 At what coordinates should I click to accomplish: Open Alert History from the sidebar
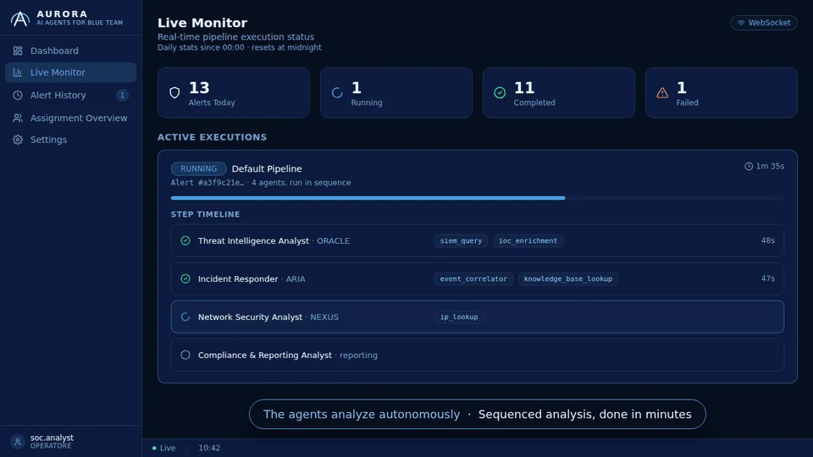71,96
